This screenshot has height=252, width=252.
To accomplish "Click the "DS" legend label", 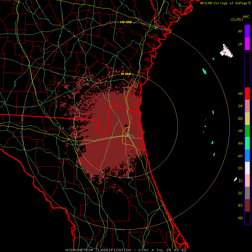I will [240, 168].
